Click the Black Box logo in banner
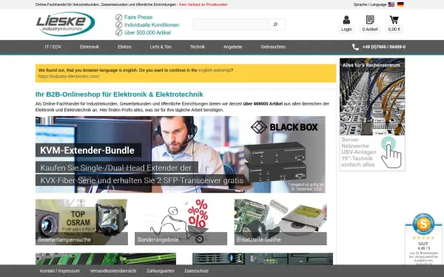Viewport: 444px width, 277px height. pyautogui.click(x=284, y=127)
